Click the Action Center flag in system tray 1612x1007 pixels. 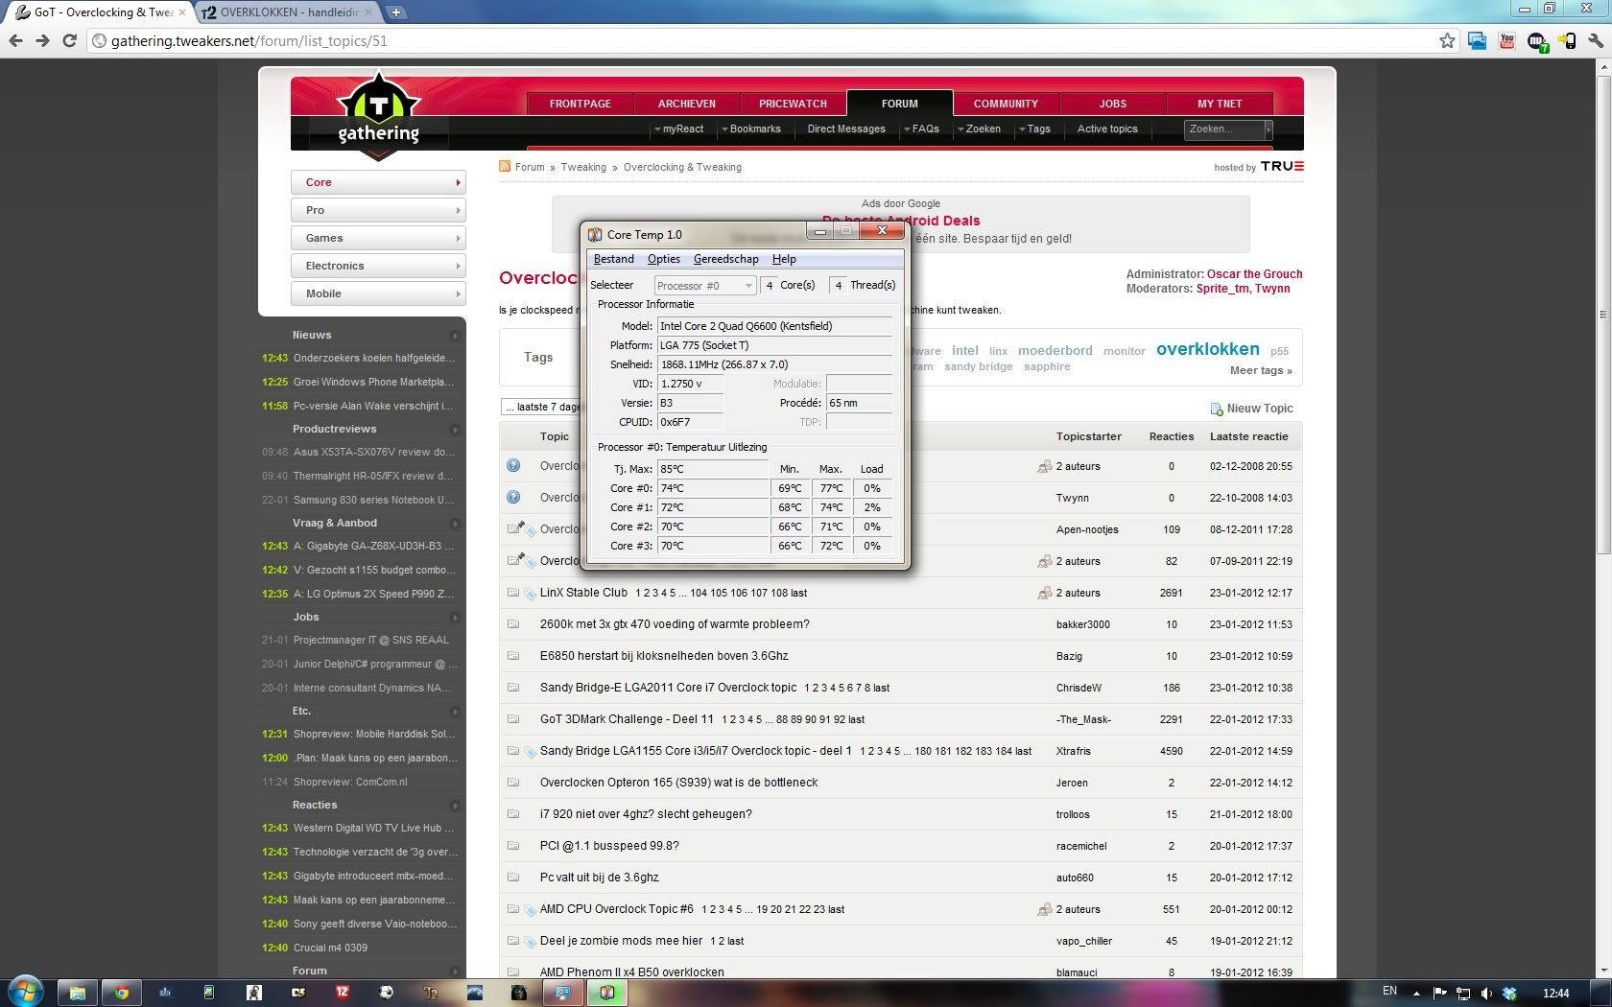(x=1439, y=993)
